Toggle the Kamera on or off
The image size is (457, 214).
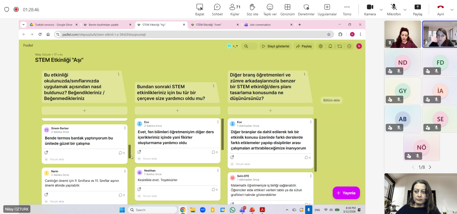coord(370,10)
